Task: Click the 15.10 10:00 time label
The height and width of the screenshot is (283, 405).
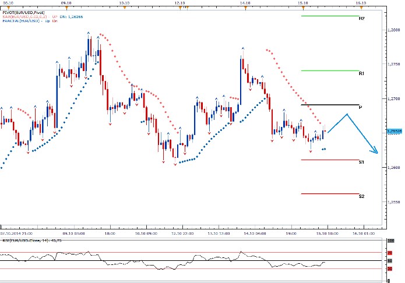Action: 327,234
